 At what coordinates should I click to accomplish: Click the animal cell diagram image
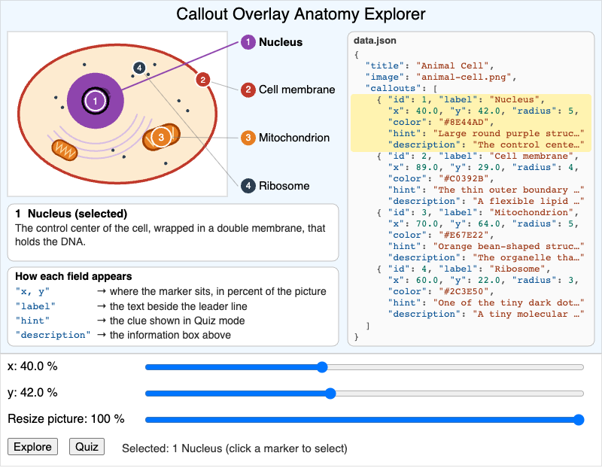click(x=117, y=114)
